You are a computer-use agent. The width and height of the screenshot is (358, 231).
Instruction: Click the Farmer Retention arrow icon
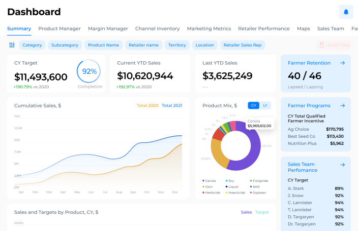coord(342,63)
